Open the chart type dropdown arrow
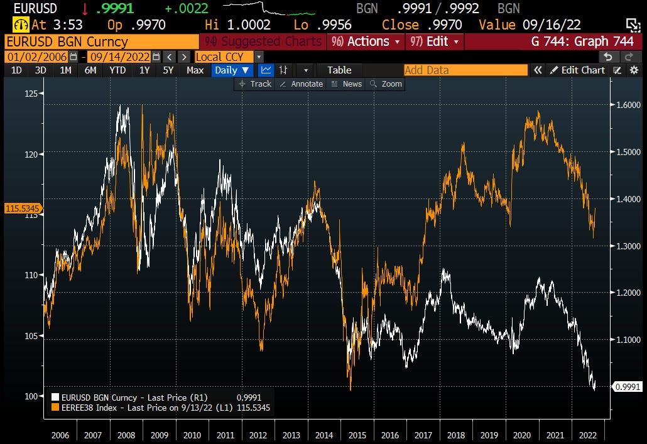Image resolution: width=647 pixels, height=444 pixels. [306, 70]
